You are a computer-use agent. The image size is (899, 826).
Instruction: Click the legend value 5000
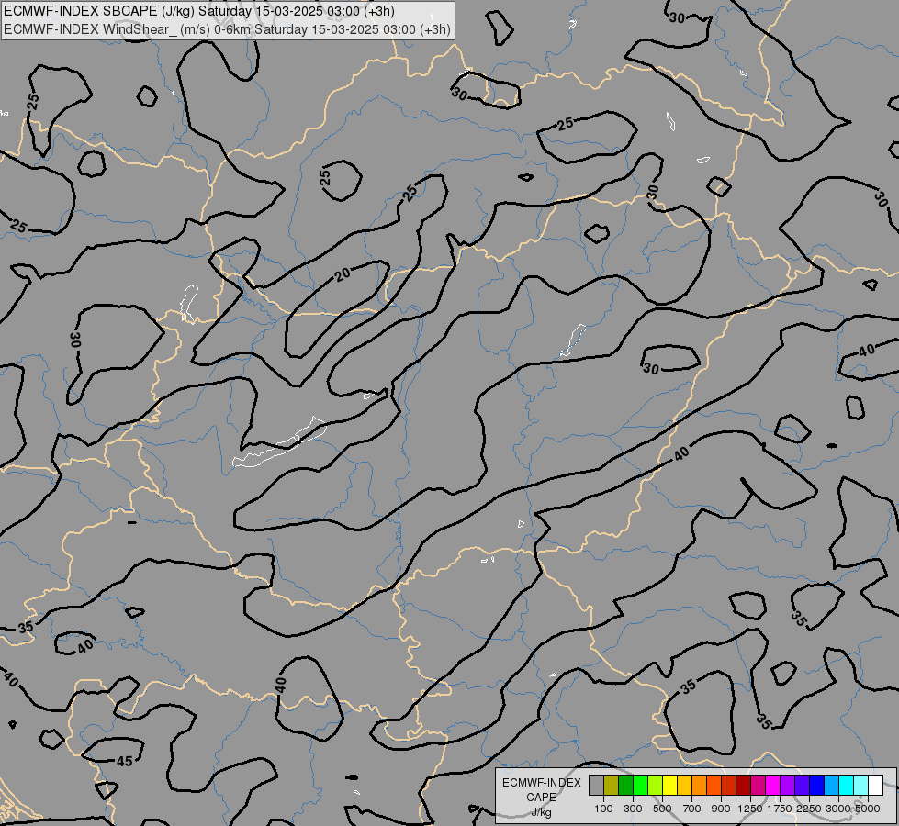point(868,809)
